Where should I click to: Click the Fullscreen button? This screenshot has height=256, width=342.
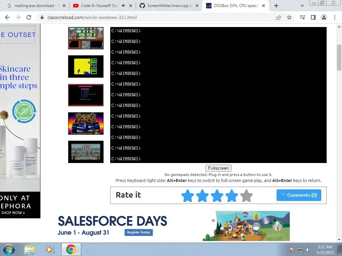click(218, 168)
